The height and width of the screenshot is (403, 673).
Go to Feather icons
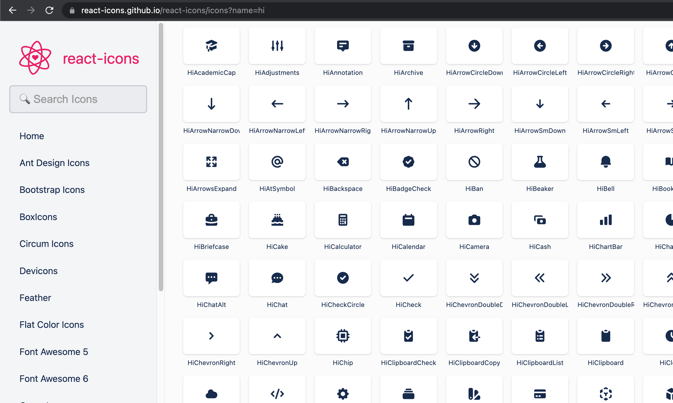point(35,298)
